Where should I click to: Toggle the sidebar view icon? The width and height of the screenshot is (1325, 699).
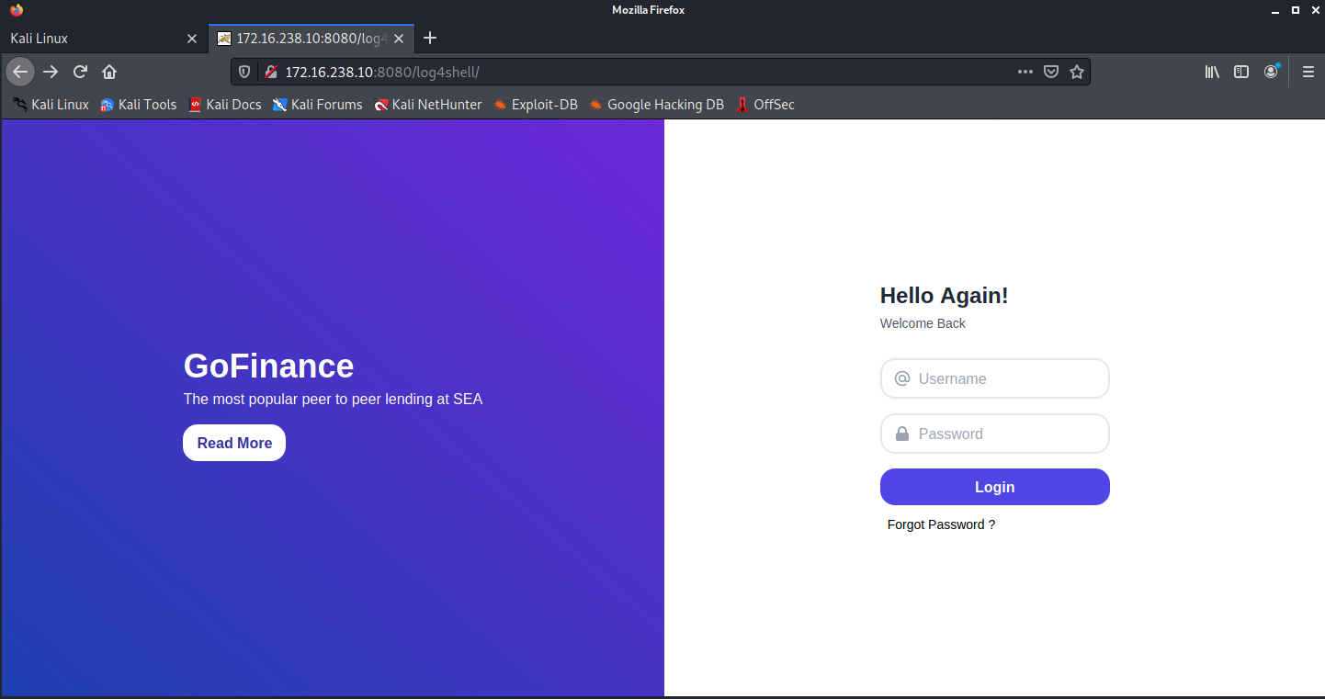click(x=1241, y=72)
